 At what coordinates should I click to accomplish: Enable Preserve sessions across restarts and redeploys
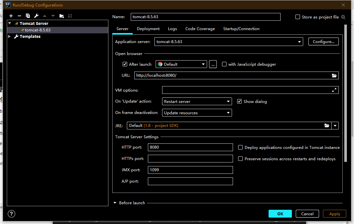pos(240,159)
